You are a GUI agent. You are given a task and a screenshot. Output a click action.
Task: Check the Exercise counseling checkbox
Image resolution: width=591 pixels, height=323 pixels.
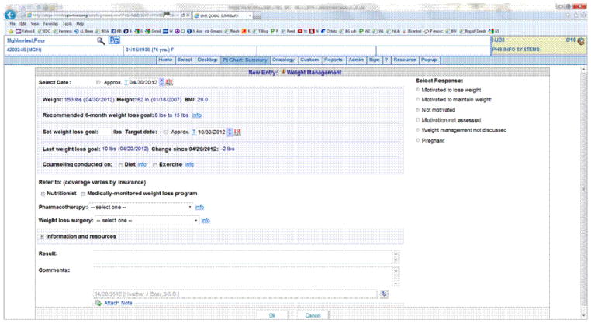[x=155, y=165]
